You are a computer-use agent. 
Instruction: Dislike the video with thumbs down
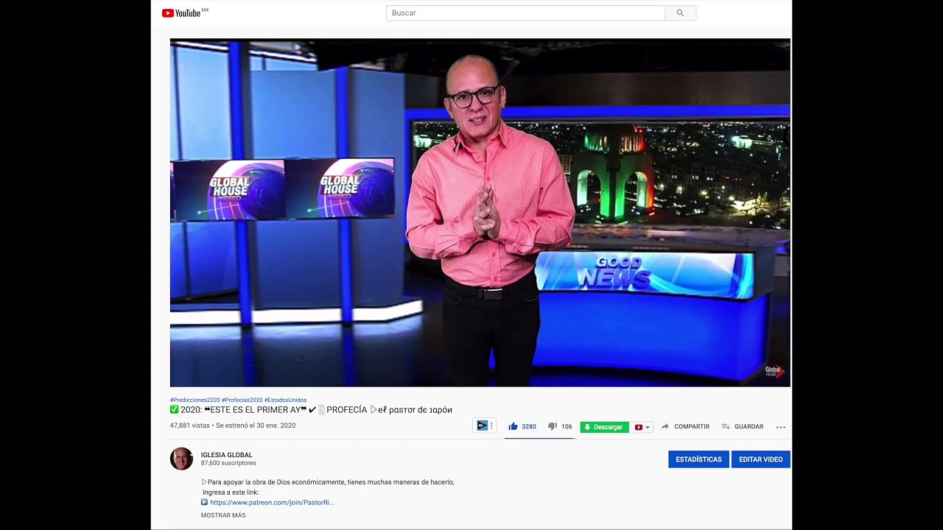pos(553,426)
